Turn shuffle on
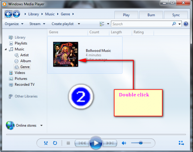193x152 pixels. click(x=46, y=143)
